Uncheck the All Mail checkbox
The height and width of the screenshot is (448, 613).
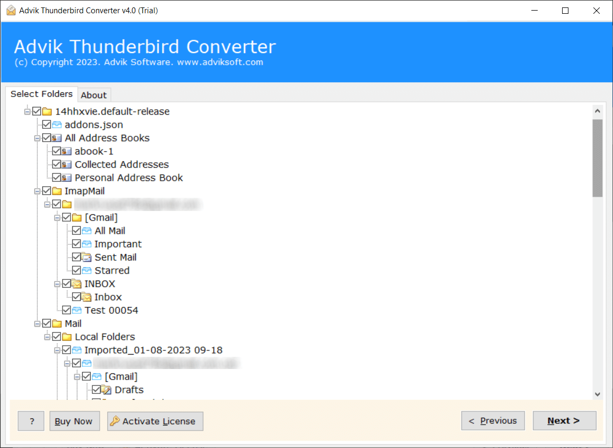coord(76,231)
